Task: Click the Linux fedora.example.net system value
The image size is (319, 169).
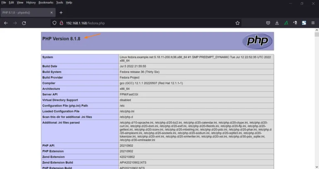Action: click(195, 59)
